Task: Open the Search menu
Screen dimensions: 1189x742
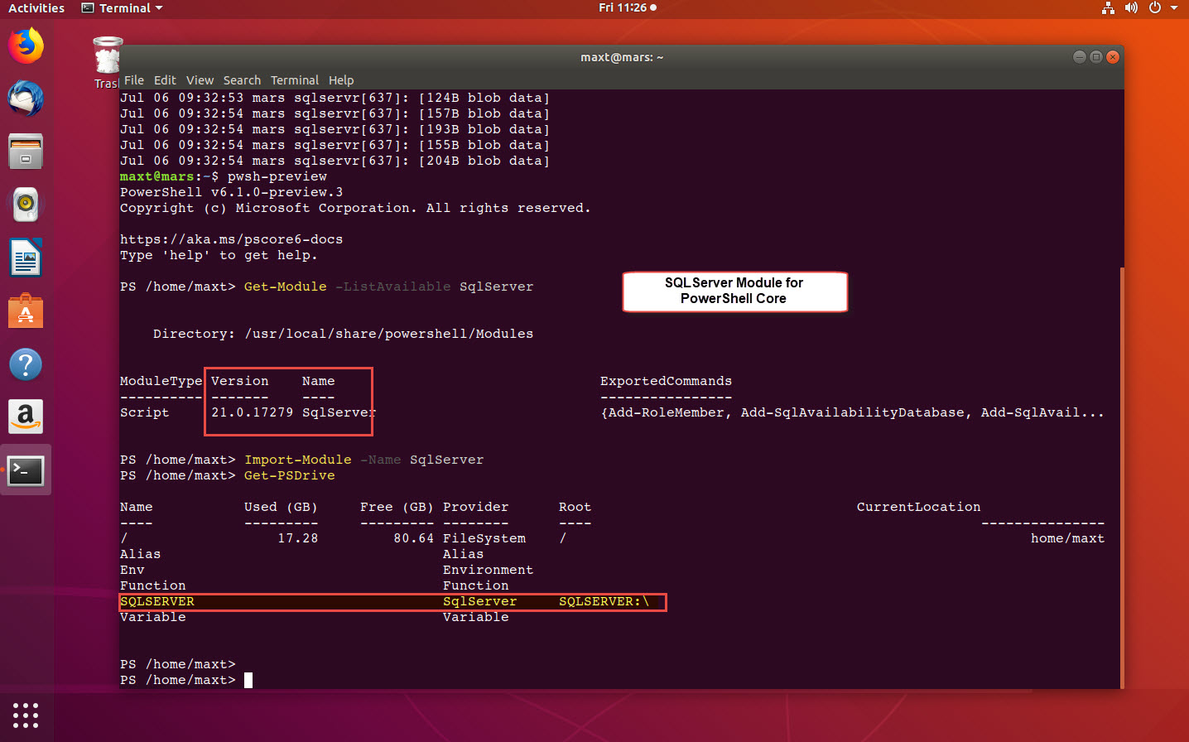Action: [242, 80]
